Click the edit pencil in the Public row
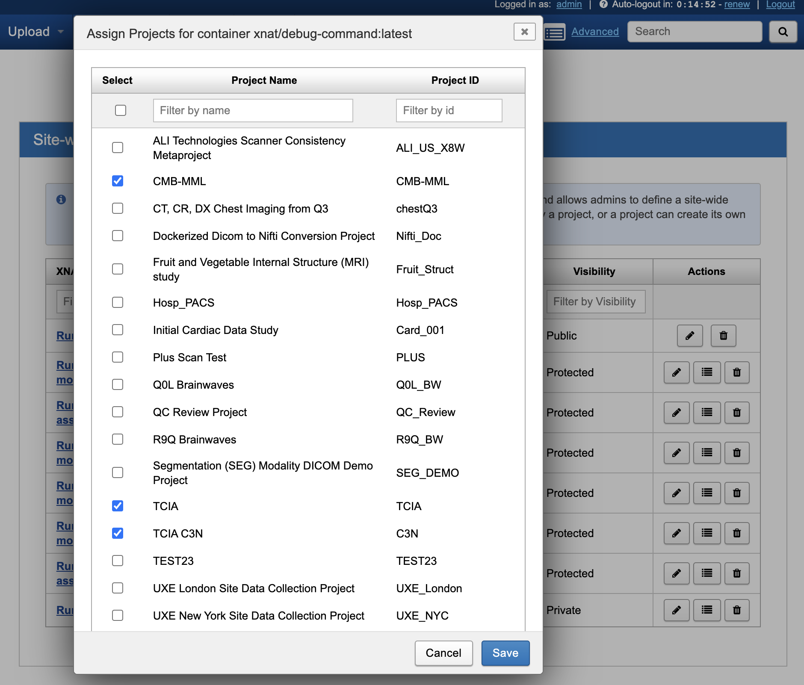804x685 pixels. click(x=689, y=336)
